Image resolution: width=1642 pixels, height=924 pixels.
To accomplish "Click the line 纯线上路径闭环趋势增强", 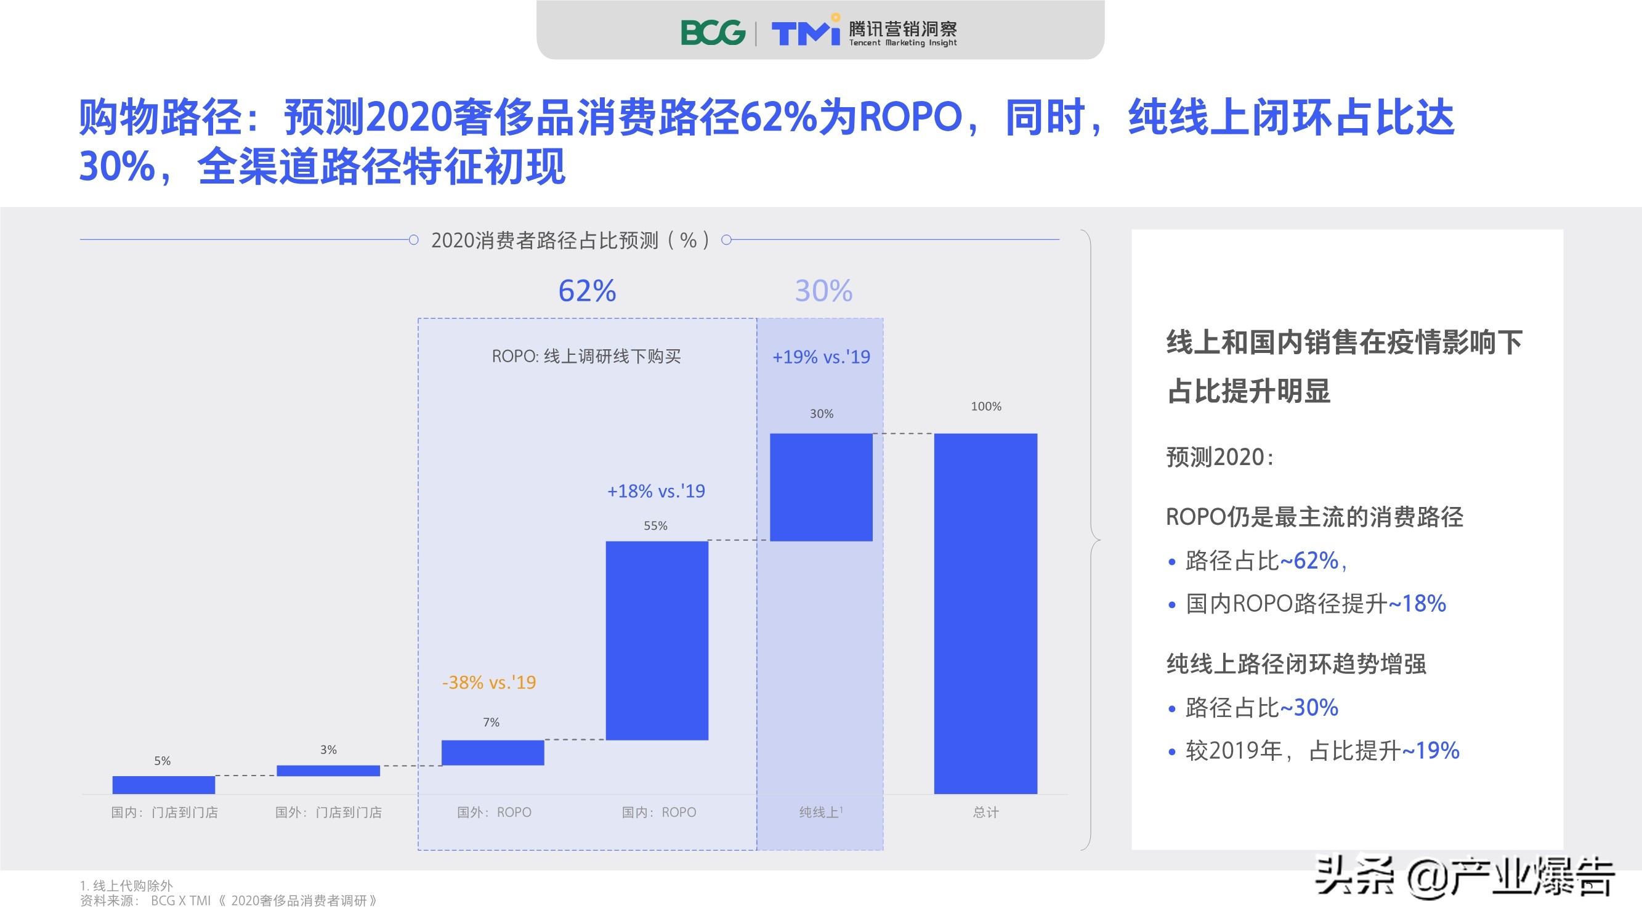I will tap(1296, 664).
